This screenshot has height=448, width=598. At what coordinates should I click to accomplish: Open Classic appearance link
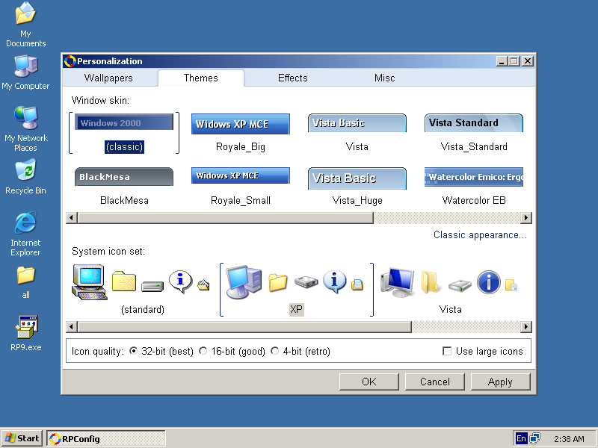pyautogui.click(x=480, y=235)
